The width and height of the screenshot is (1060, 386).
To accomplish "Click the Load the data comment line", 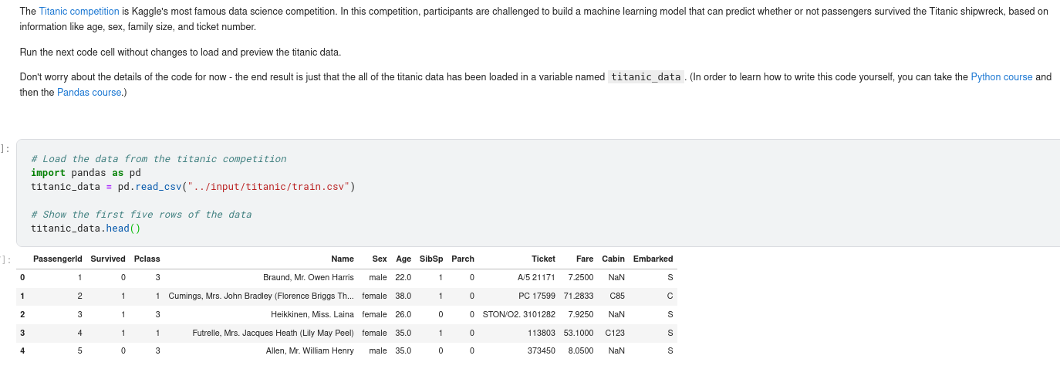I will click(158, 159).
